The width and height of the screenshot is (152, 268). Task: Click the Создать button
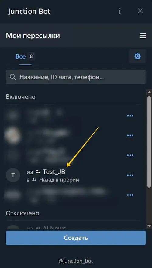pos(76,238)
